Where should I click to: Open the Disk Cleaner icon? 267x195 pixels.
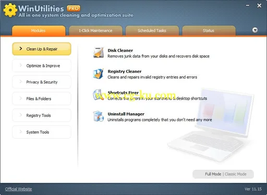pyautogui.click(x=99, y=53)
